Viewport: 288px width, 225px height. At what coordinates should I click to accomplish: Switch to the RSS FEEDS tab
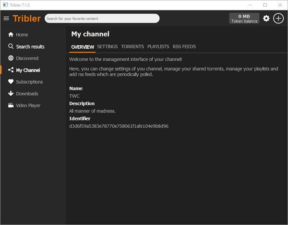pyautogui.click(x=184, y=46)
